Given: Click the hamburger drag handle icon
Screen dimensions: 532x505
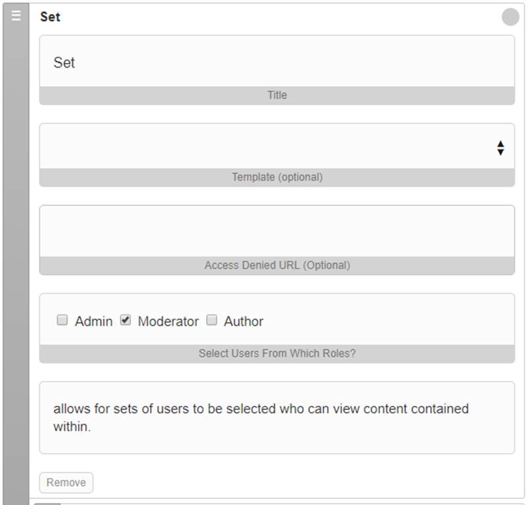Looking at the screenshot, I should (16, 16).
